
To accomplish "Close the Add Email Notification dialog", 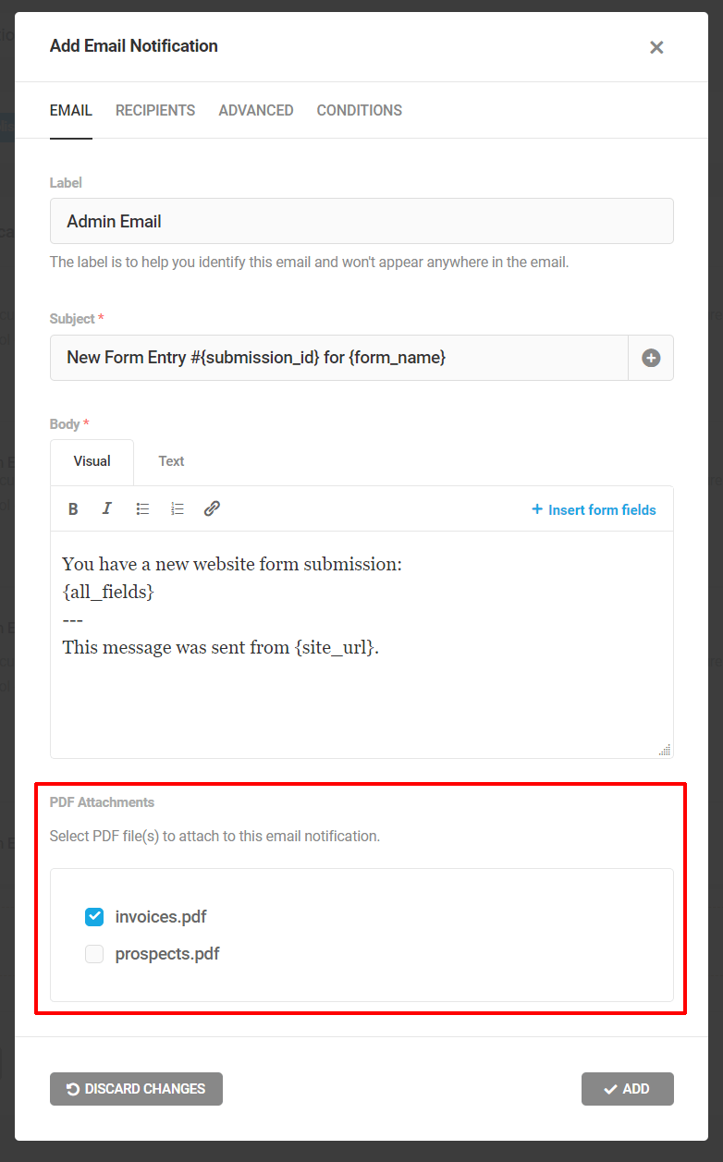I will click(656, 47).
